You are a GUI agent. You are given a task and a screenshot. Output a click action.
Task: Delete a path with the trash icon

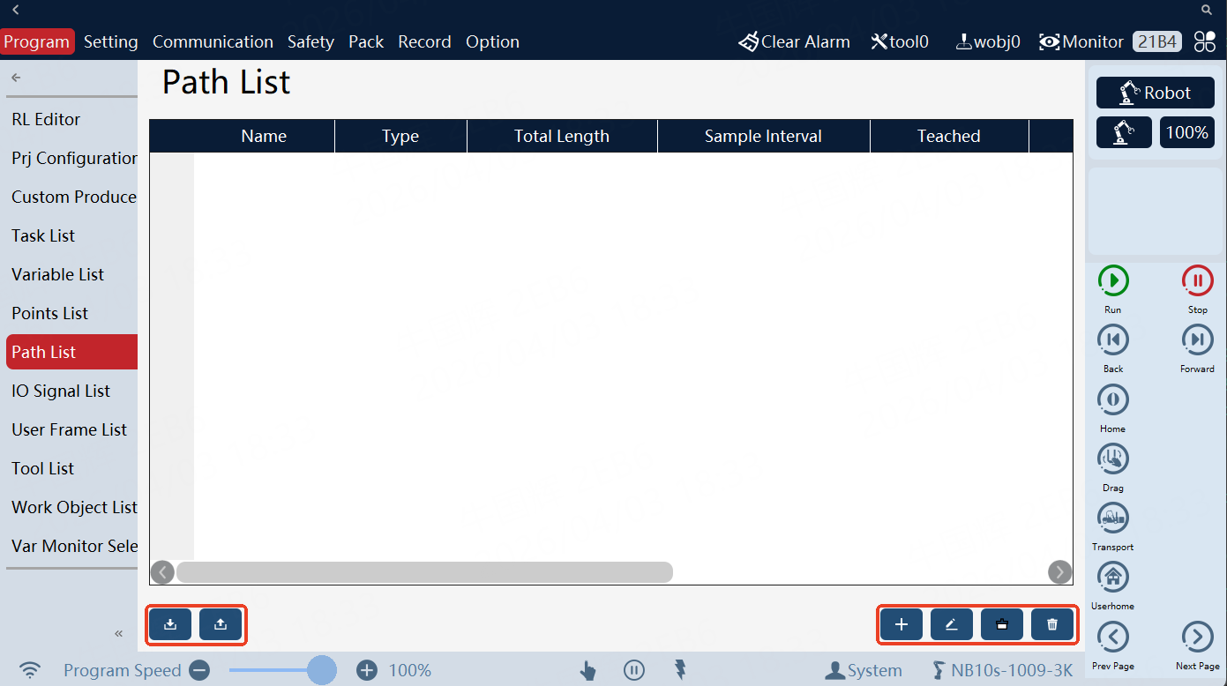coord(1052,624)
